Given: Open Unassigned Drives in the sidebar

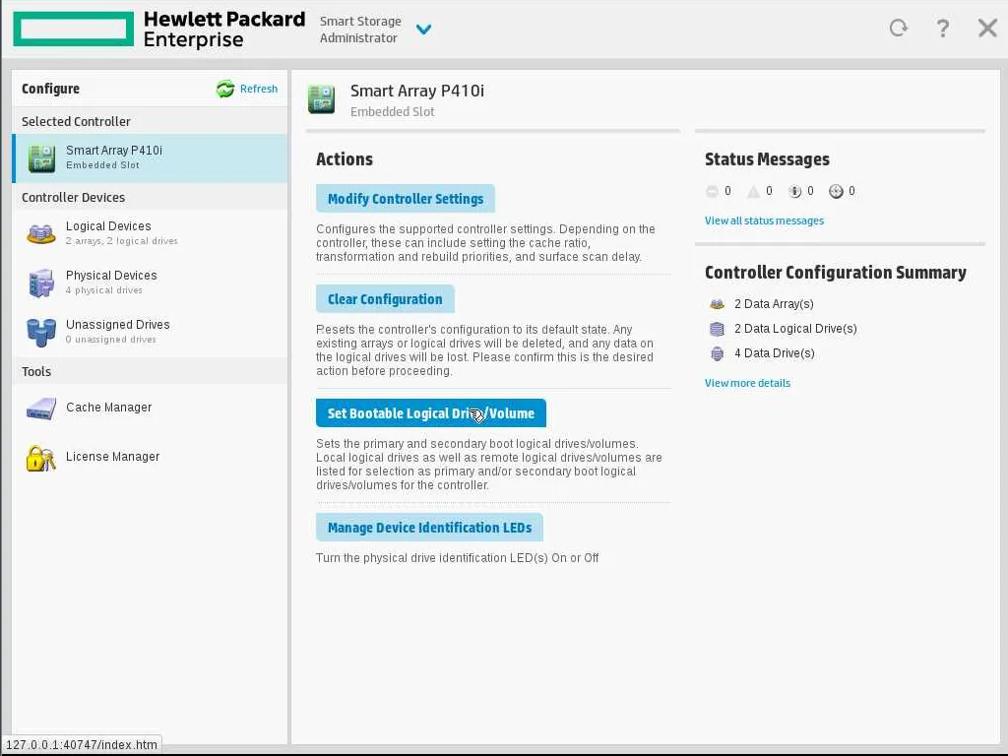Looking at the screenshot, I should pos(150,331).
